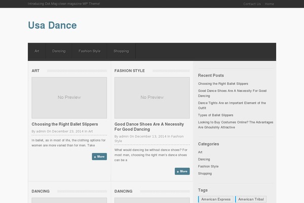Open post title Good Dance Shoes Are A Necessity

149,127
